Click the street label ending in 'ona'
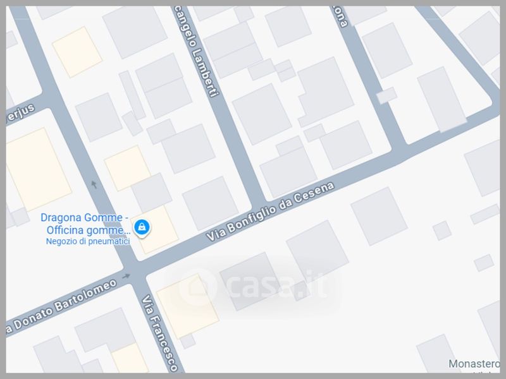Image resolution: width=506 pixels, height=379 pixels. (342, 16)
